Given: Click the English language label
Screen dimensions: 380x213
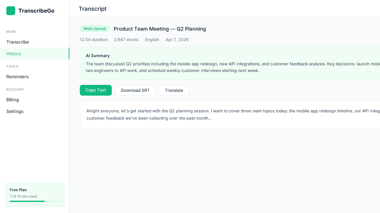Looking at the screenshot, I should [152, 39].
